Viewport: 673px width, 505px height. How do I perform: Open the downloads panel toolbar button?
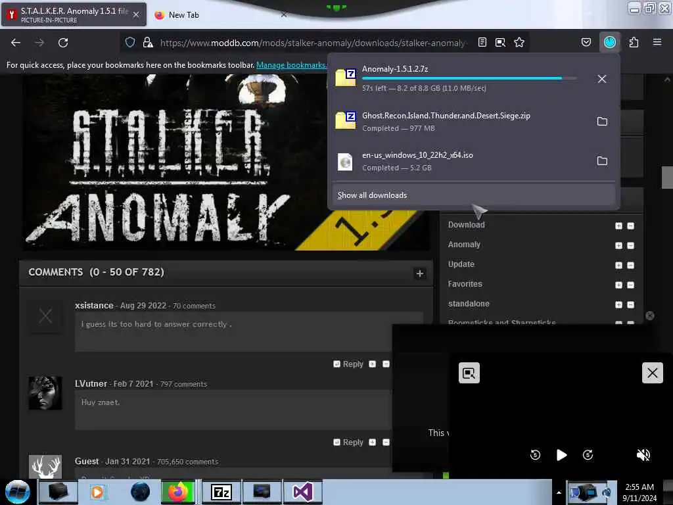(x=609, y=42)
